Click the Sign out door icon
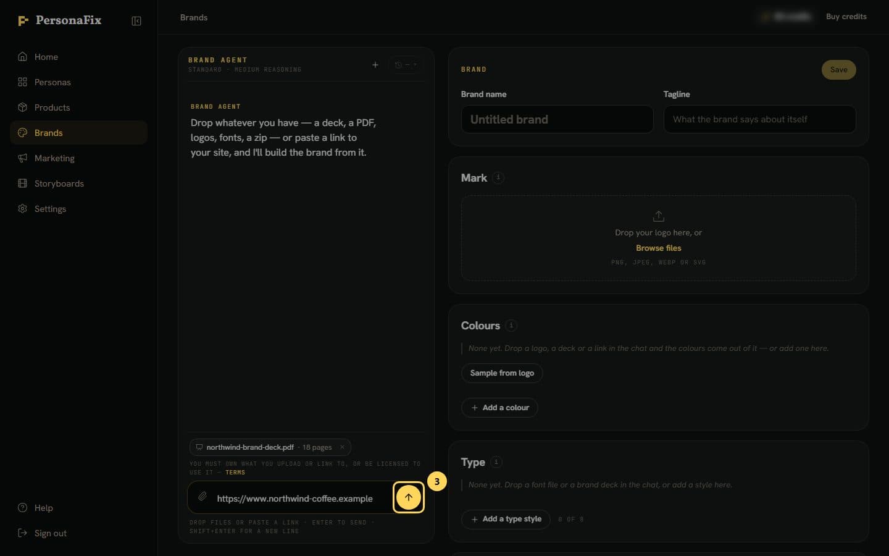The height and width of the screenshot is (556, 889). click(x=23, y=533)
